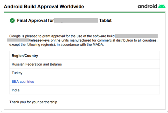
Task: Select the Turkey table row
Action: point(85,73)
